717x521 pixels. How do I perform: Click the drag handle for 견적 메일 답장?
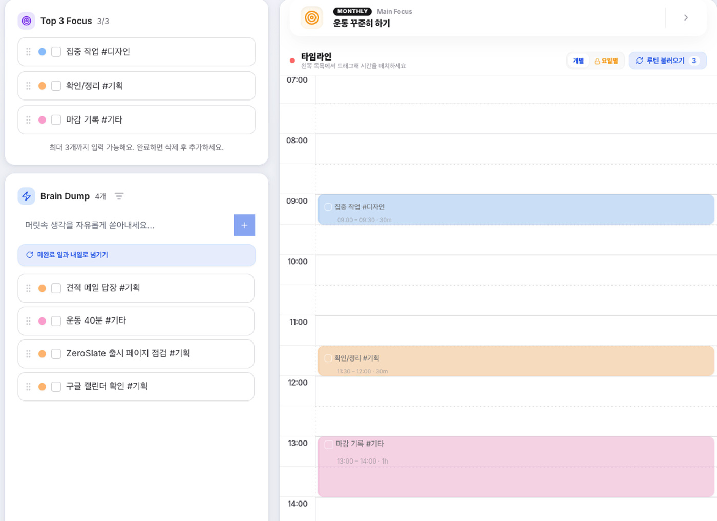[x=28, y=288]
